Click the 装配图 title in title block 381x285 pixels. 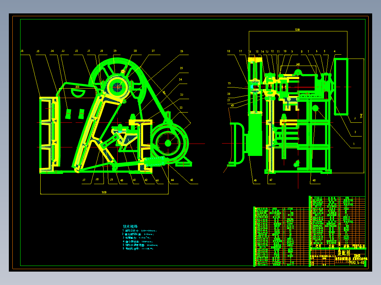(x=344, y=253)
